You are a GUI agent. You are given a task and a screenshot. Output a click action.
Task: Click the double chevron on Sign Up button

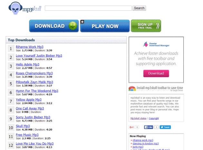[158, 26]
